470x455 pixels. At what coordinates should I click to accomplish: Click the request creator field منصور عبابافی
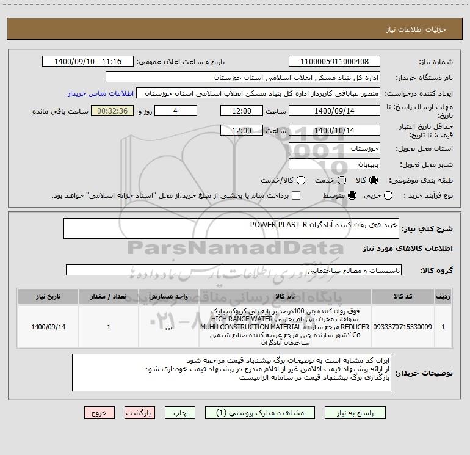(258, 93)
